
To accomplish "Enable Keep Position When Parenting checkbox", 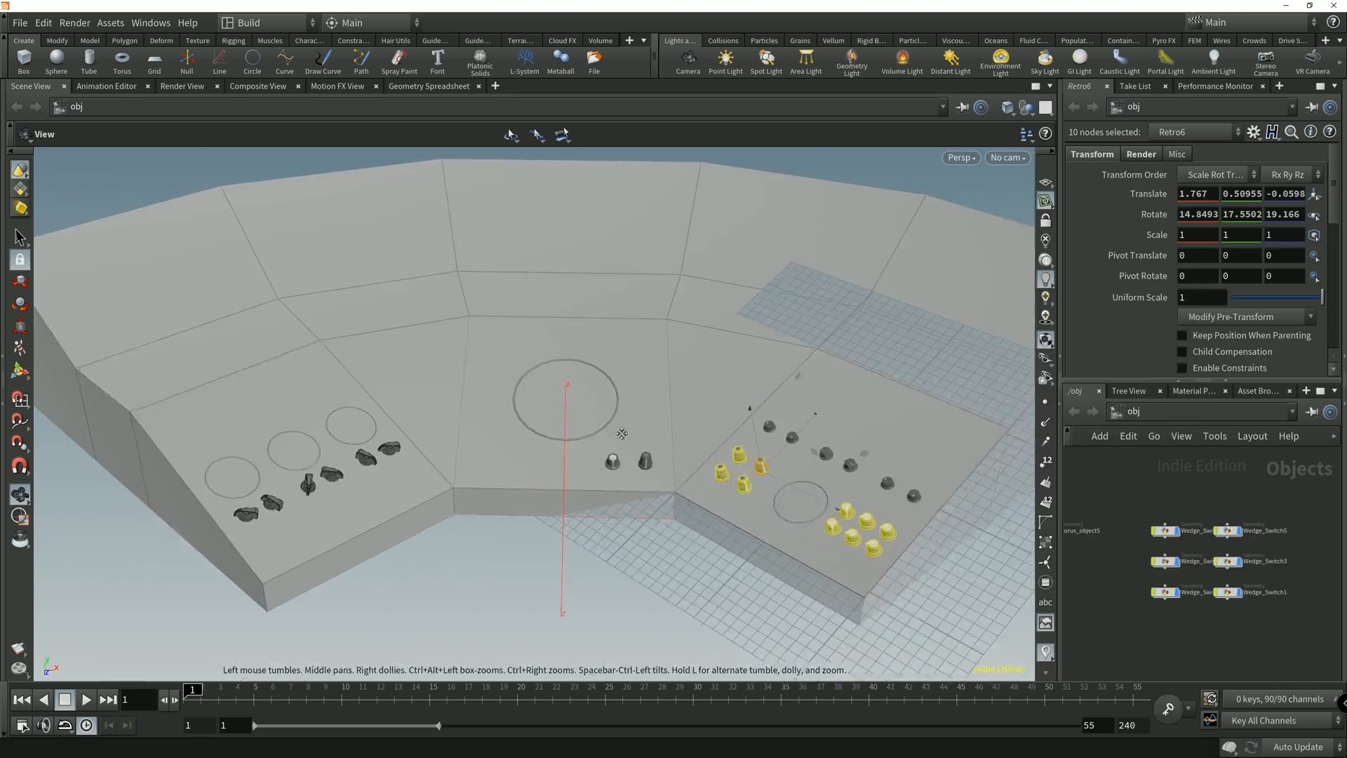I will (x=1182, y=335).
